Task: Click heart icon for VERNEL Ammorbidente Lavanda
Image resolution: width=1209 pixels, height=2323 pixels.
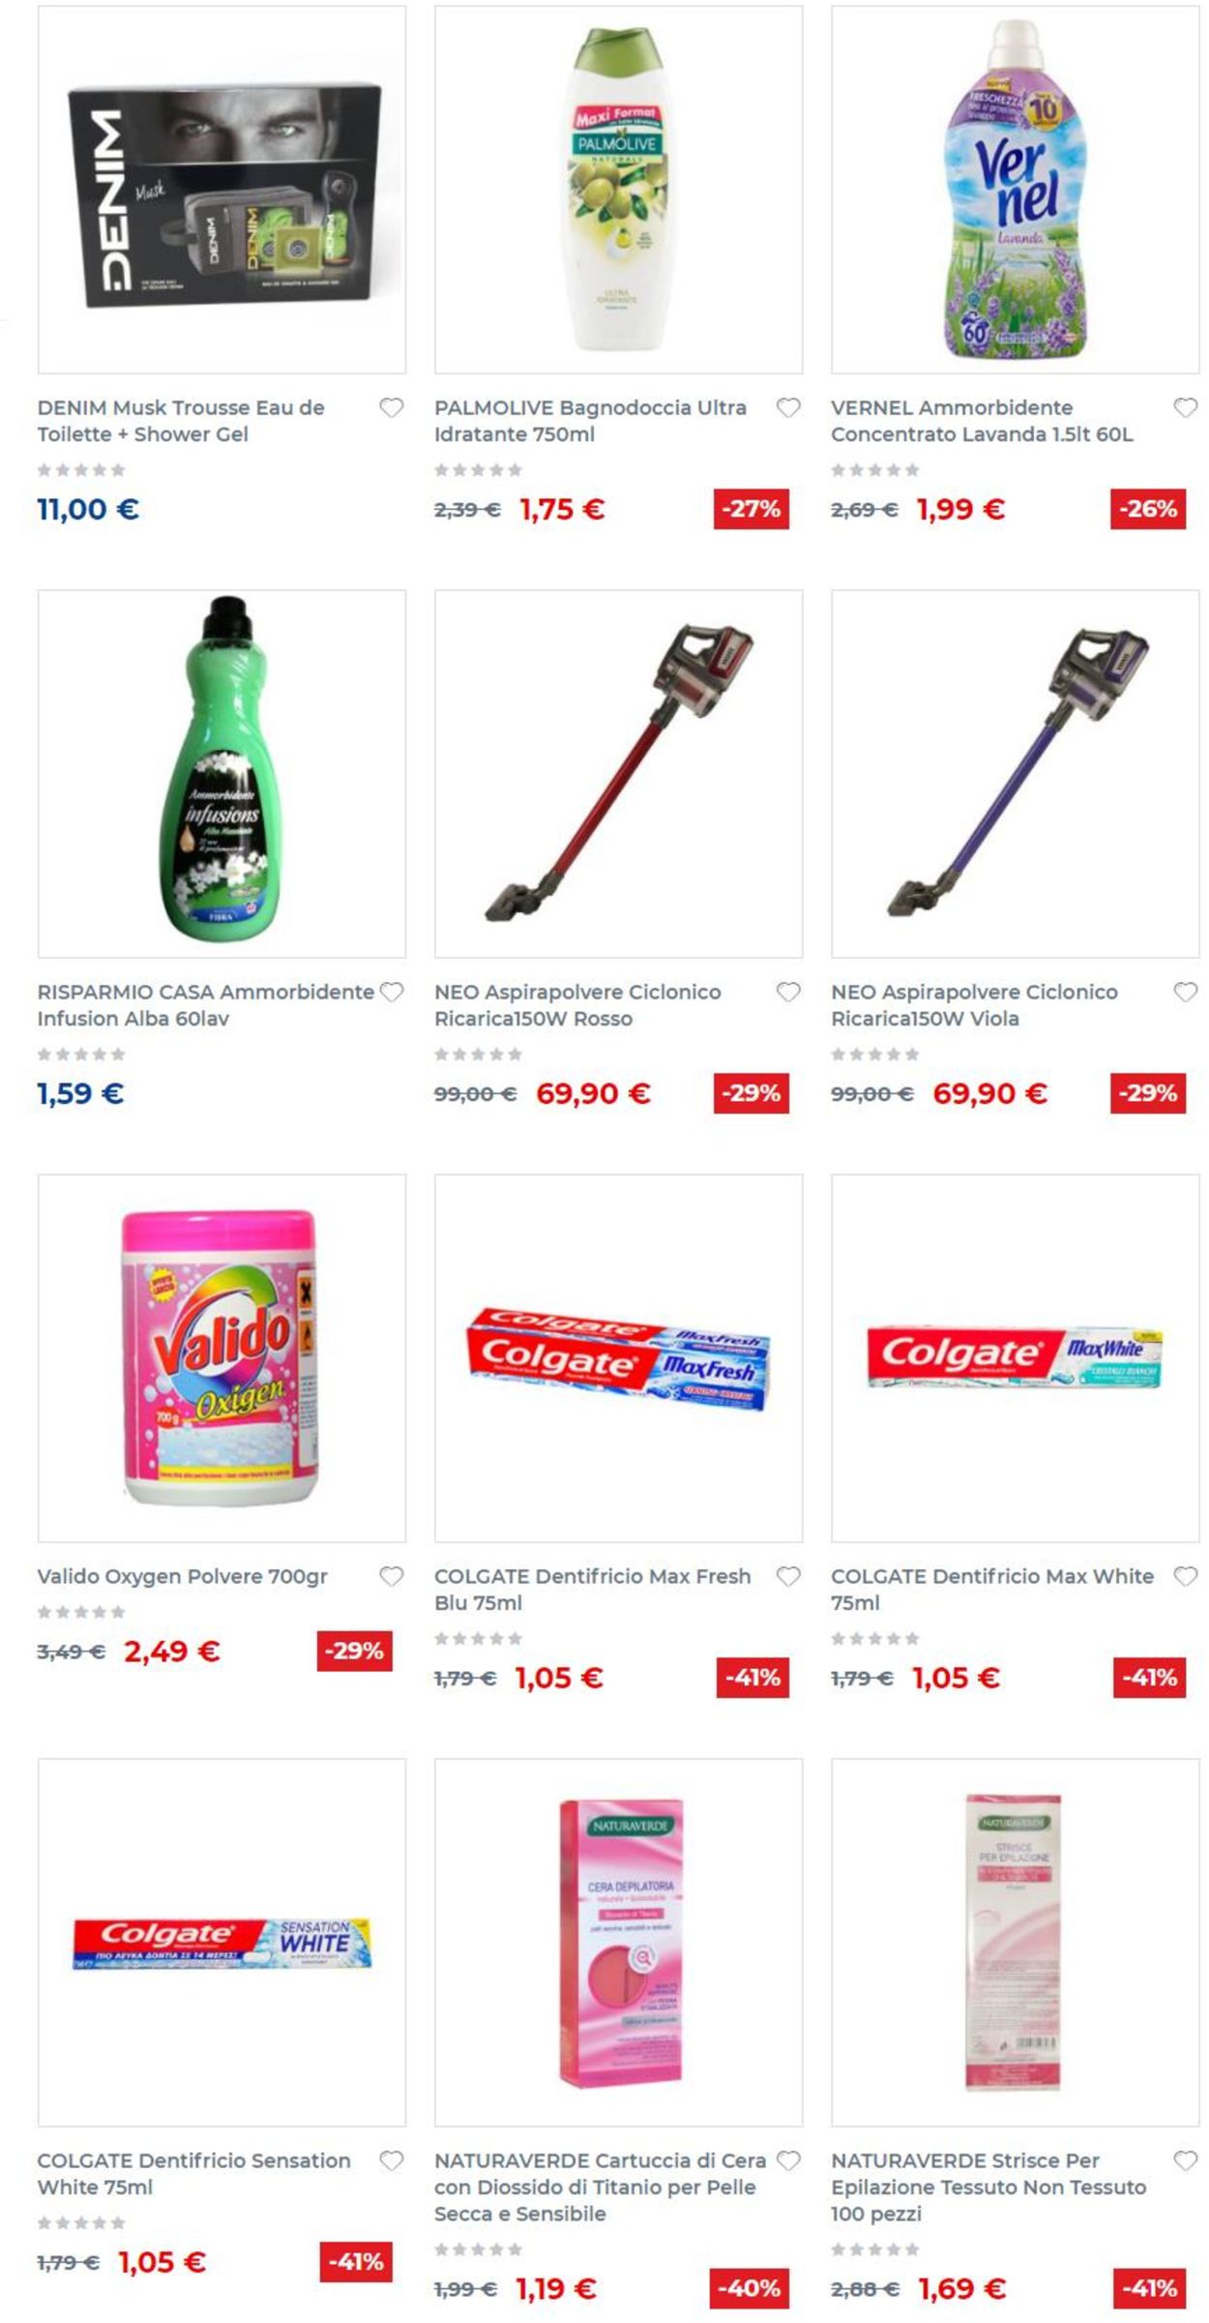Action: pos(1186,408)
